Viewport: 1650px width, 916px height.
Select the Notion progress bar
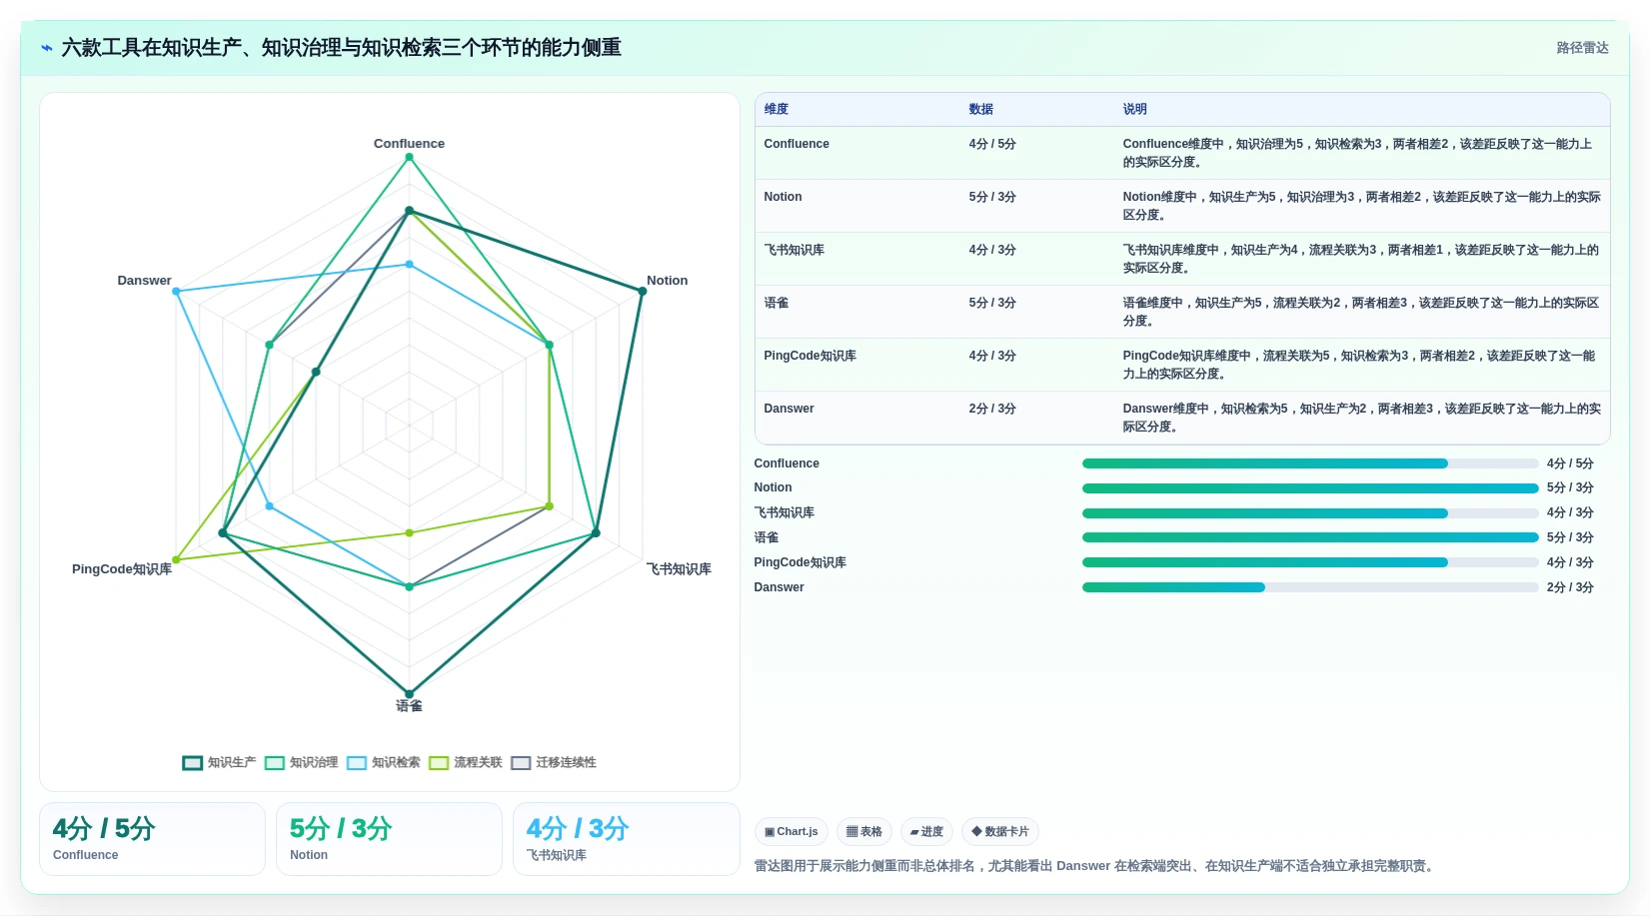(1309, 488)
